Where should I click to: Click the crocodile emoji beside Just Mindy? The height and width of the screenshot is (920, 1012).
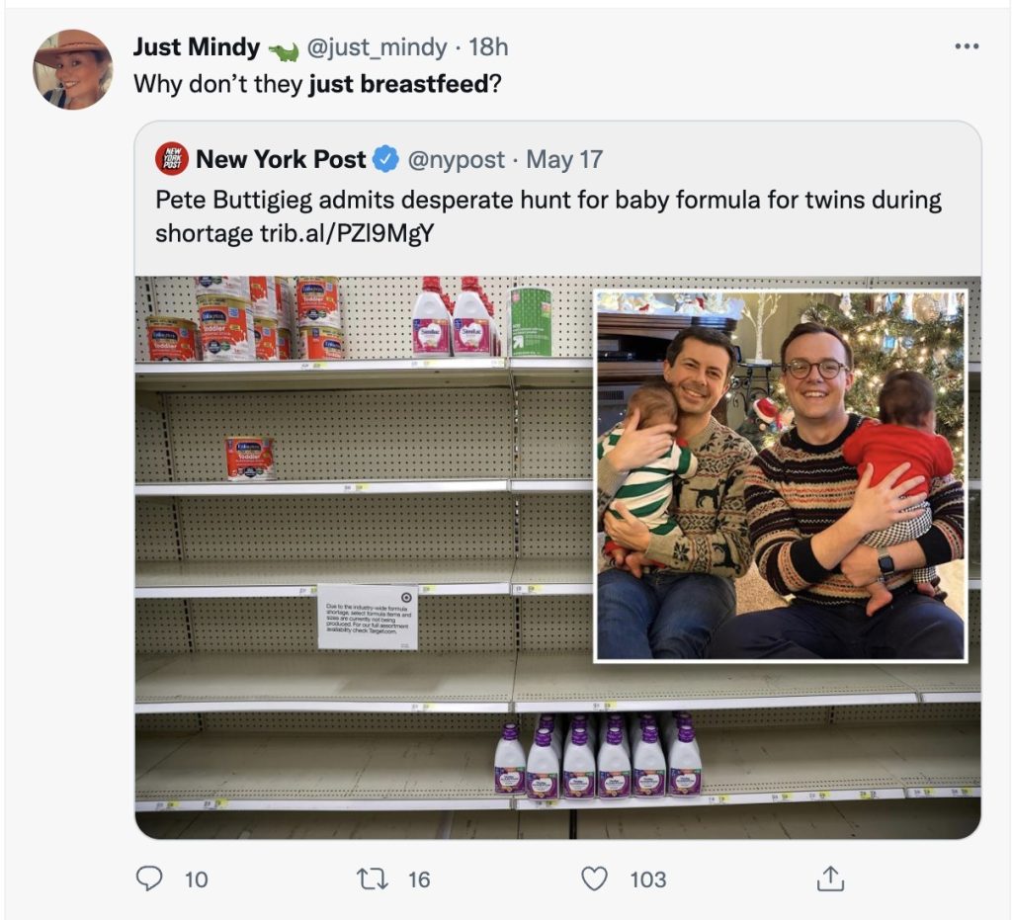point(284,51)
